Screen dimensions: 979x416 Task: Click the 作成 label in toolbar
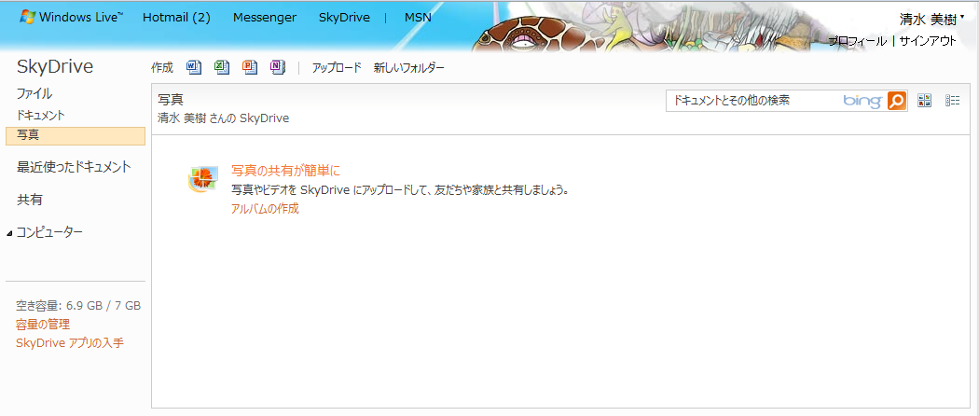(161, 68)
